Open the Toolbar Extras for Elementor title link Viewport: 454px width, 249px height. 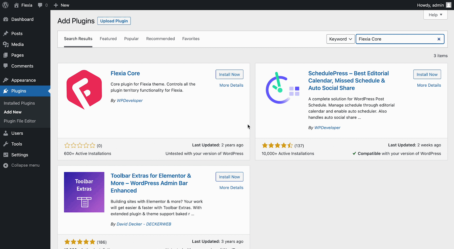(151, 183)
